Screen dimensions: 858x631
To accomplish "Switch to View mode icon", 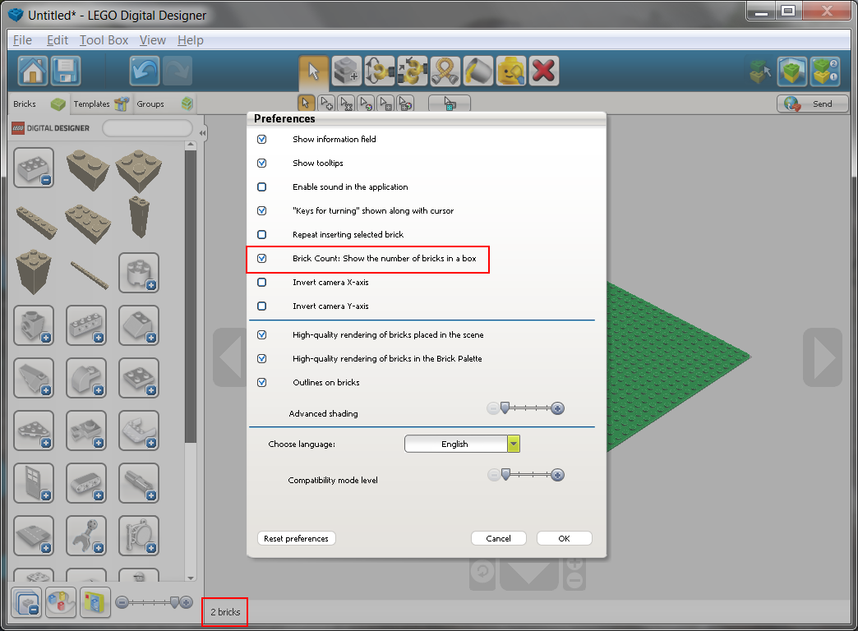I will tap(792, 71).
